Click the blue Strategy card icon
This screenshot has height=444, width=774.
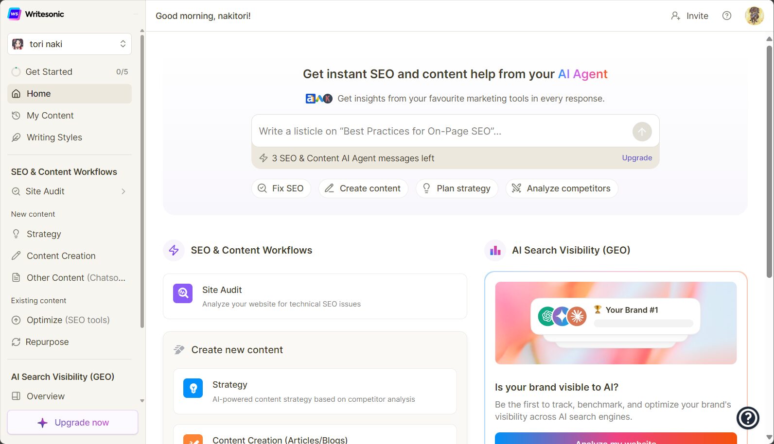pos(193,388)
